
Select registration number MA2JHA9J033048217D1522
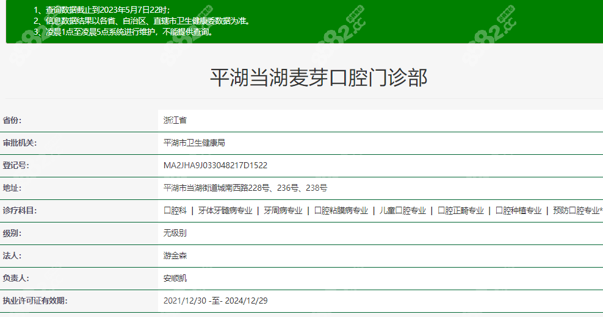[215, 166]
